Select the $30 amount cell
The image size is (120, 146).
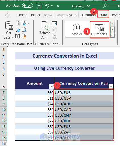pos(34,92)
